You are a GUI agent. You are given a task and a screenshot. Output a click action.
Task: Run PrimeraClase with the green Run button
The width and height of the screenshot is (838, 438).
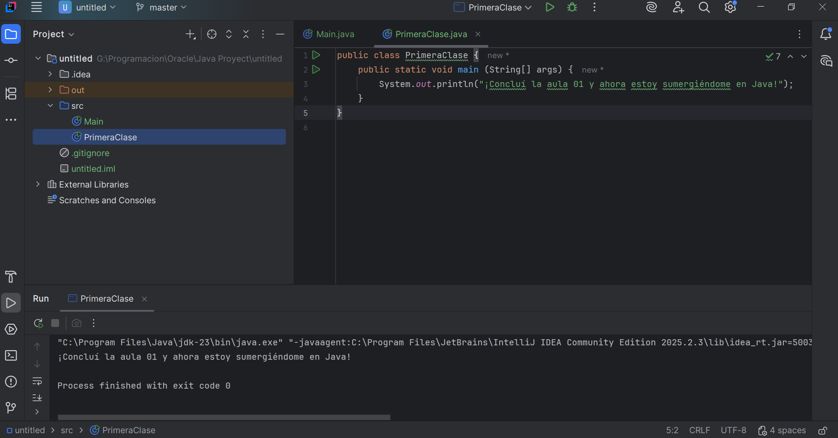[x=550, y=7]
